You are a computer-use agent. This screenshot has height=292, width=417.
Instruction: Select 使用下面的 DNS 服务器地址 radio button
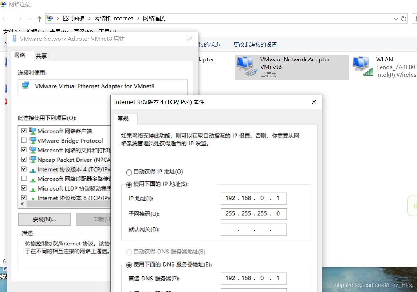click(129, 265)
